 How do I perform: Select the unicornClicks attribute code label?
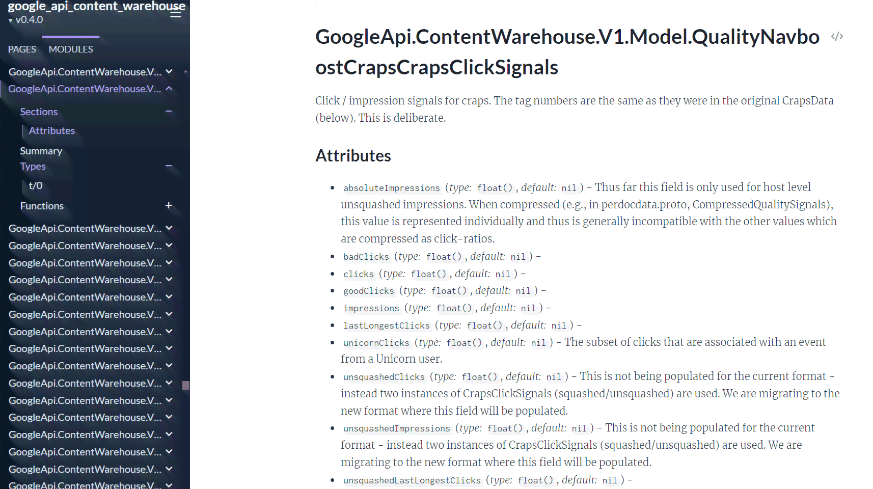(376, 343)
